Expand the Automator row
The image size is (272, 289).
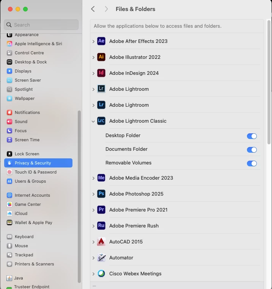(x=93, y=258)
